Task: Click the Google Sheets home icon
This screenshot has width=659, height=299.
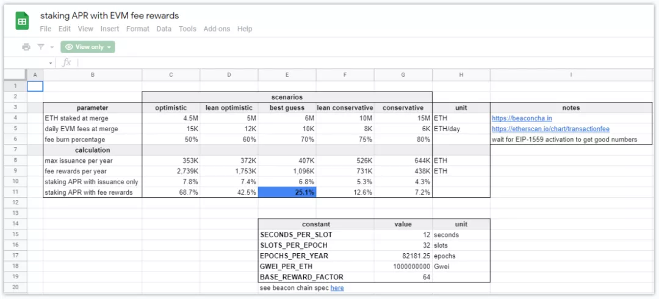Action: (x=23, y=21)
